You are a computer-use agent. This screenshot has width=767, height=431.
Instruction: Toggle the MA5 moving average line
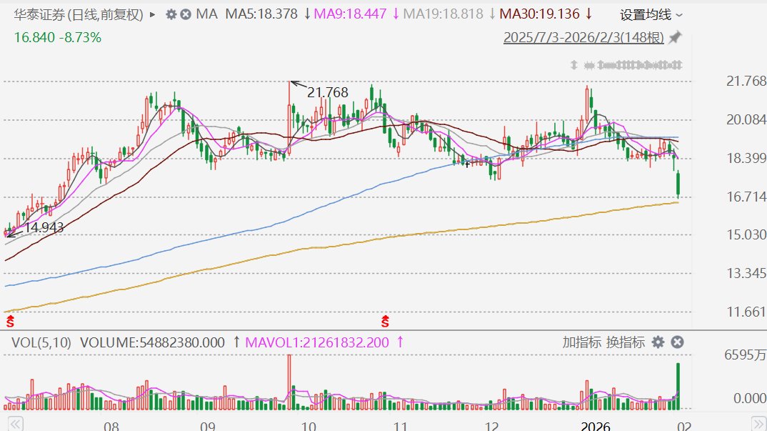click(262, 14)
